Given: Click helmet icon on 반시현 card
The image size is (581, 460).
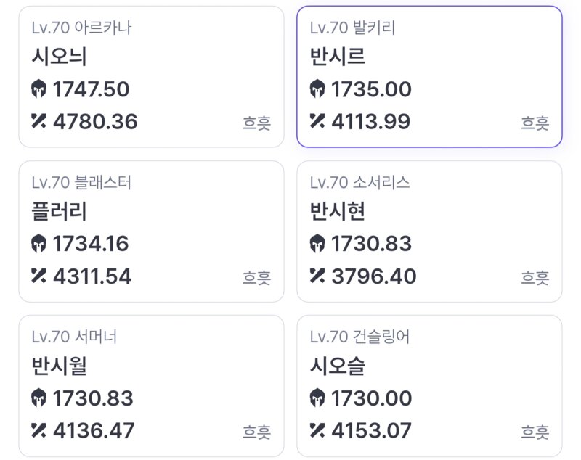Looking at the screenshot, I should 317,244.
